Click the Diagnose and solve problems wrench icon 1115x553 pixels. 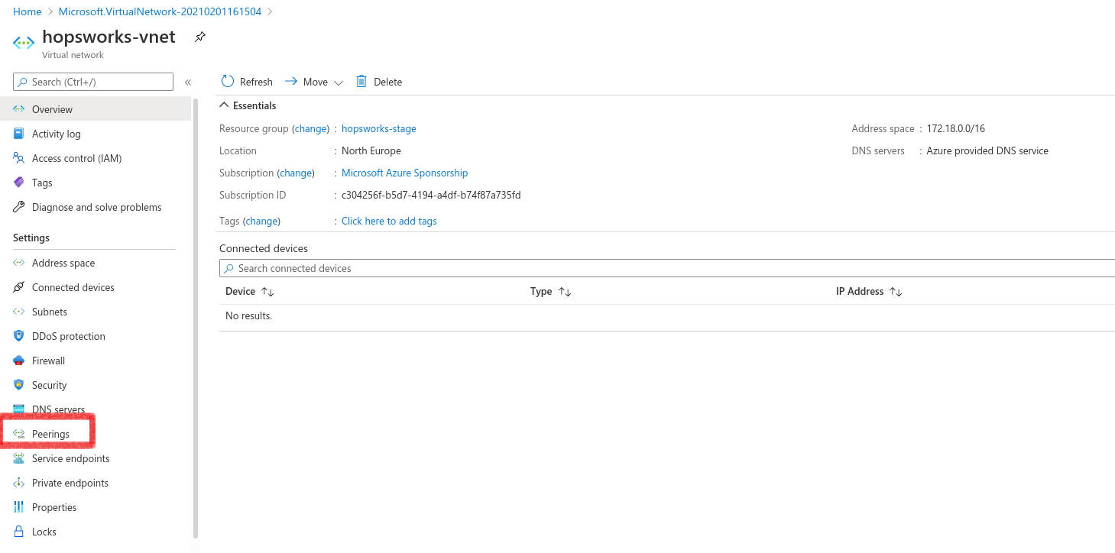tap(19, 207)
